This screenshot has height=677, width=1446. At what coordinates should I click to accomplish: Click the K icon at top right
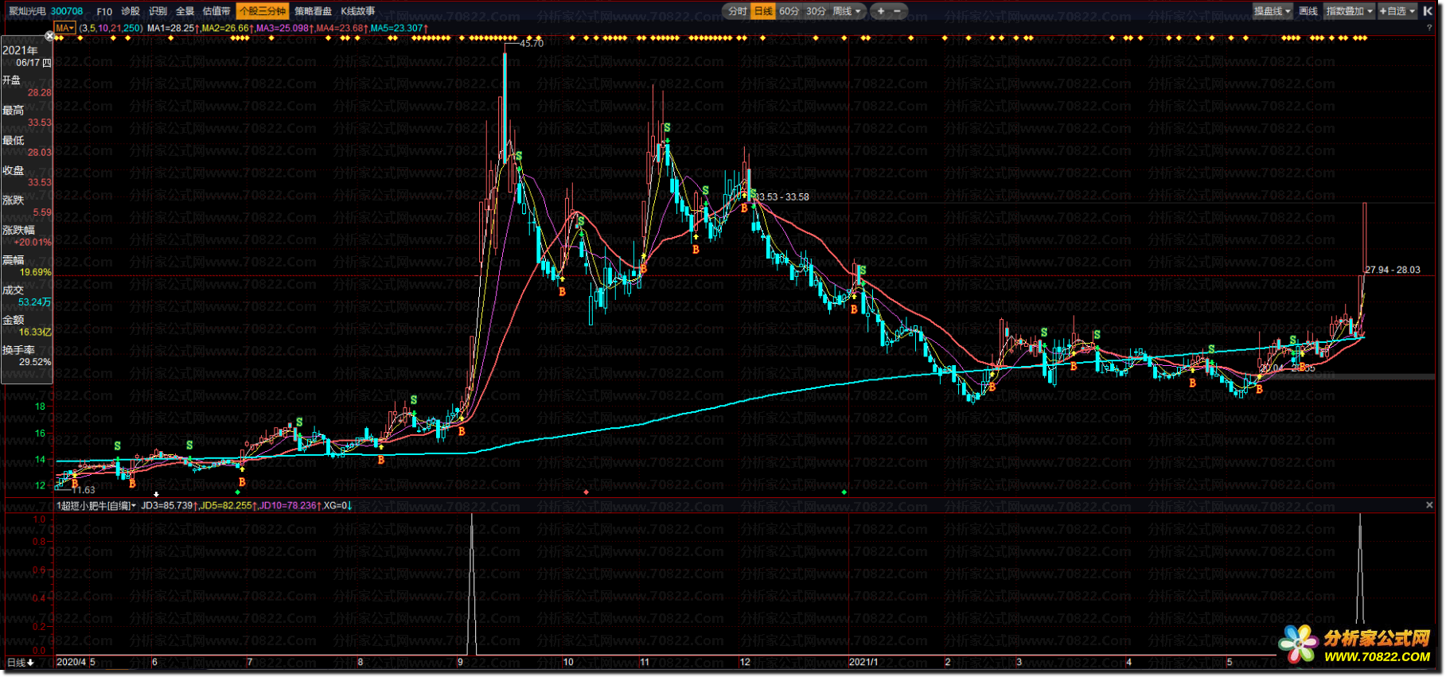pos(1428,11)
